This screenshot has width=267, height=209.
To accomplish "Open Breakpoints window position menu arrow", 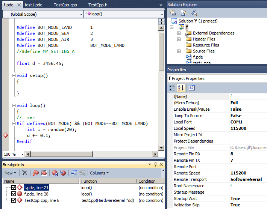I will coord(150,164).
